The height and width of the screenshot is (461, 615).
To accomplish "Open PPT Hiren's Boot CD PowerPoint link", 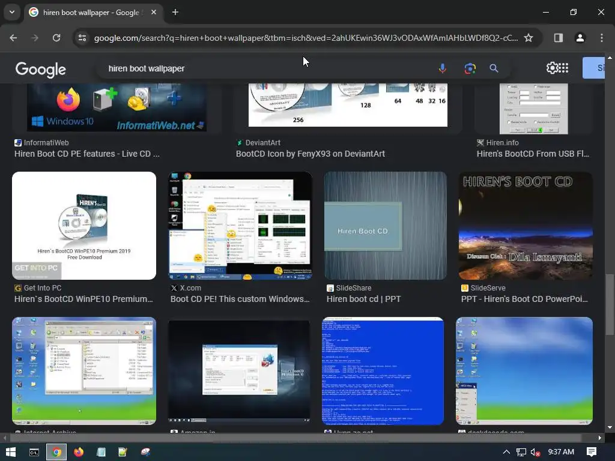I will [524, 299].
